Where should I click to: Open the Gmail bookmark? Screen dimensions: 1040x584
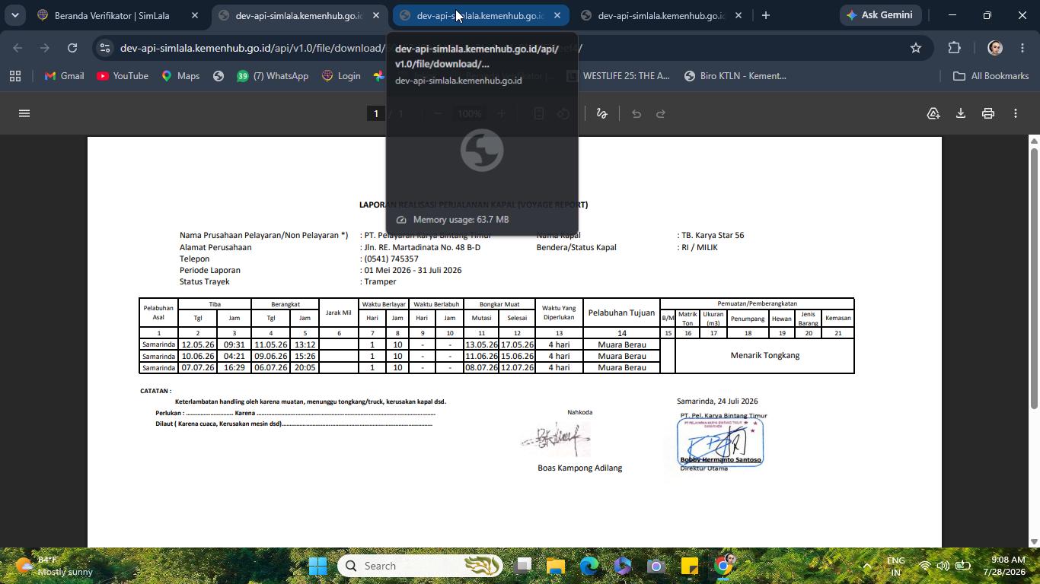65,76
